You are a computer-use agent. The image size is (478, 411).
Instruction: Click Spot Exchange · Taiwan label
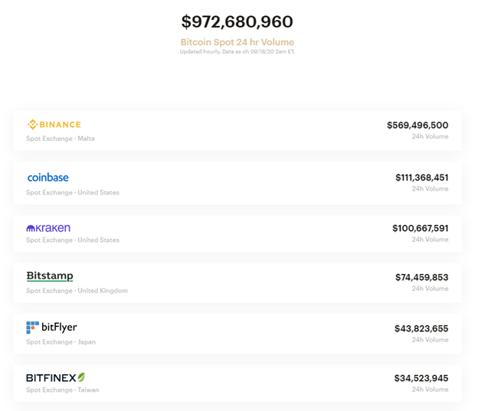[63, 390]
